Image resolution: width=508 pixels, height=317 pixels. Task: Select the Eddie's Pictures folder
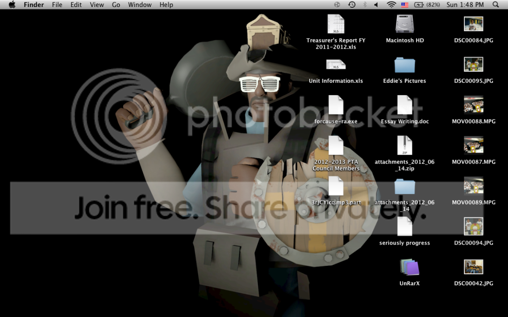pos(405,65)
